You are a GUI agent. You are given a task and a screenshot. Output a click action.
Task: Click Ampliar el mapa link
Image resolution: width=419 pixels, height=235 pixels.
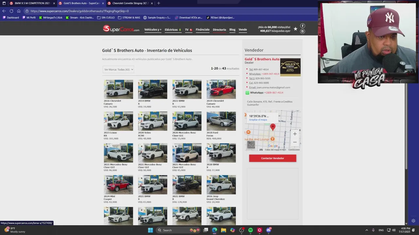pos(258,120)
